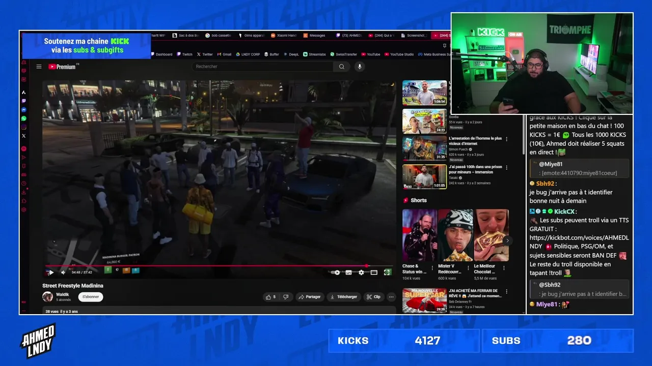Open the LNDY CORP bookmark
This screenshot has height=366, width=652.
coord(248,54)
